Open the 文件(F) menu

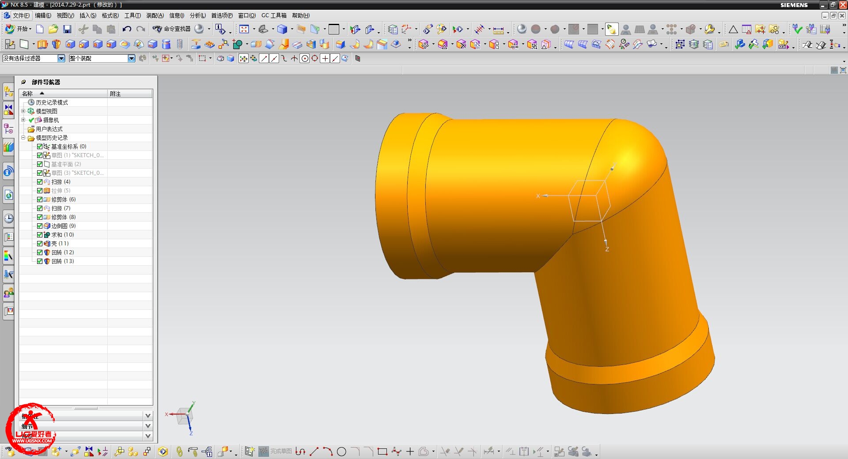point(21,15)
